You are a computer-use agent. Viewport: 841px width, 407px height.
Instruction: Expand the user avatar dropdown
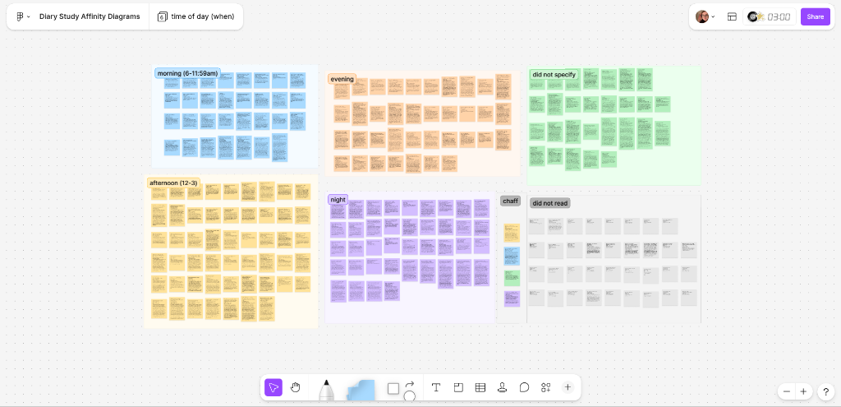point(705,16)
